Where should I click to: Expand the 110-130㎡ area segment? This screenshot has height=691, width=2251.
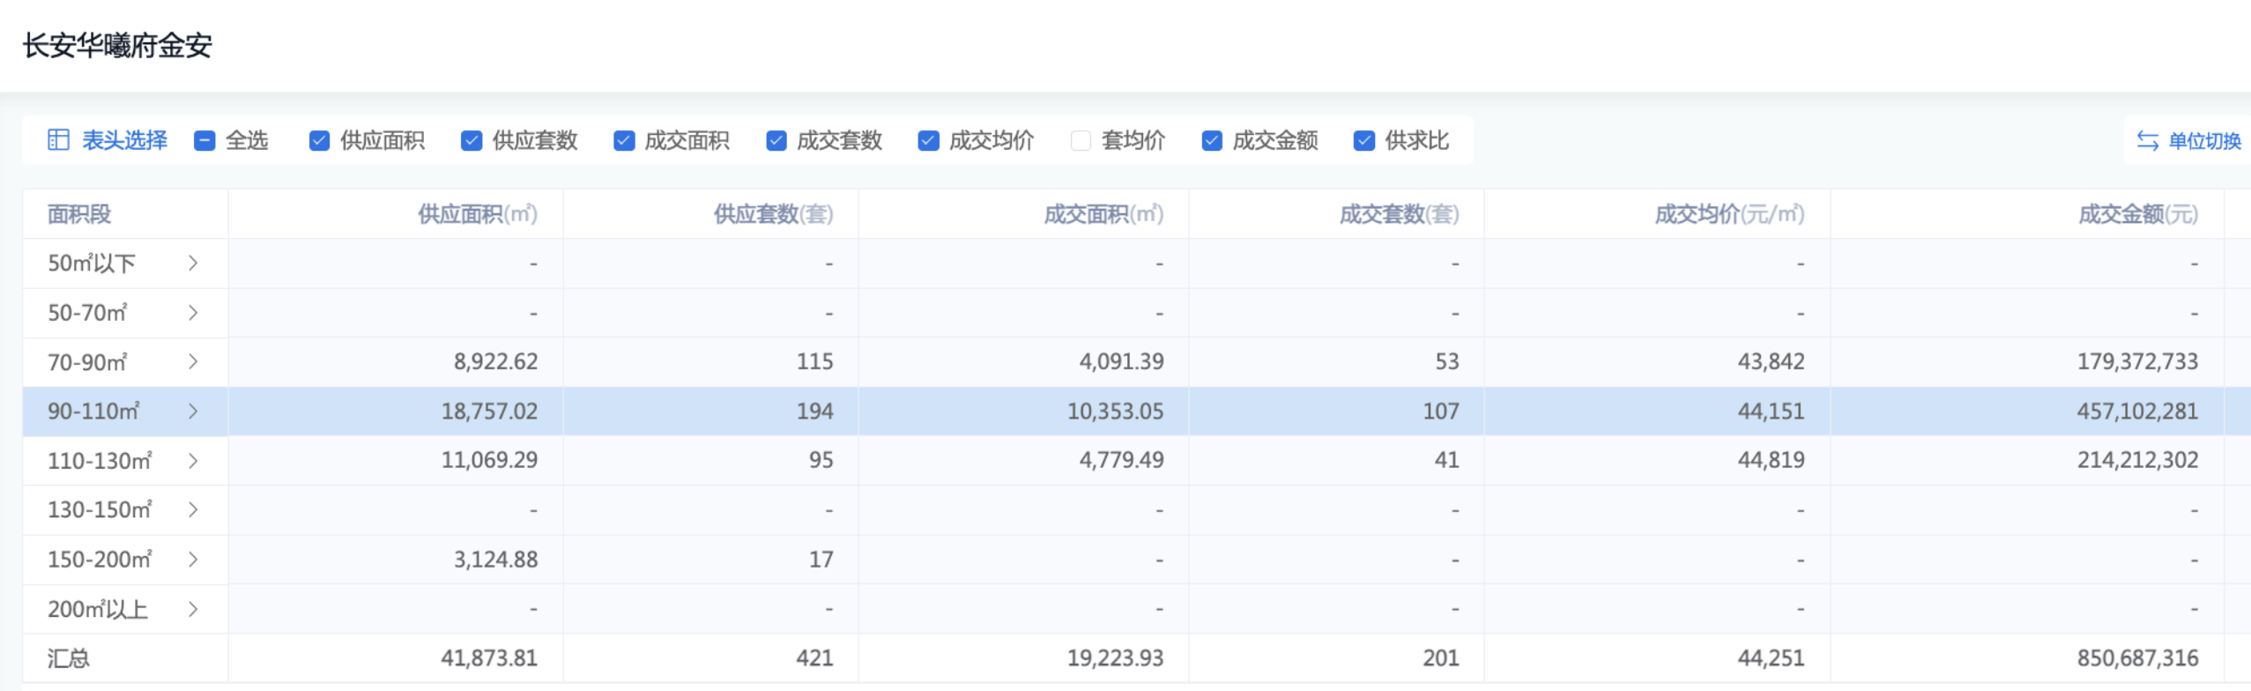click(193, 461)
